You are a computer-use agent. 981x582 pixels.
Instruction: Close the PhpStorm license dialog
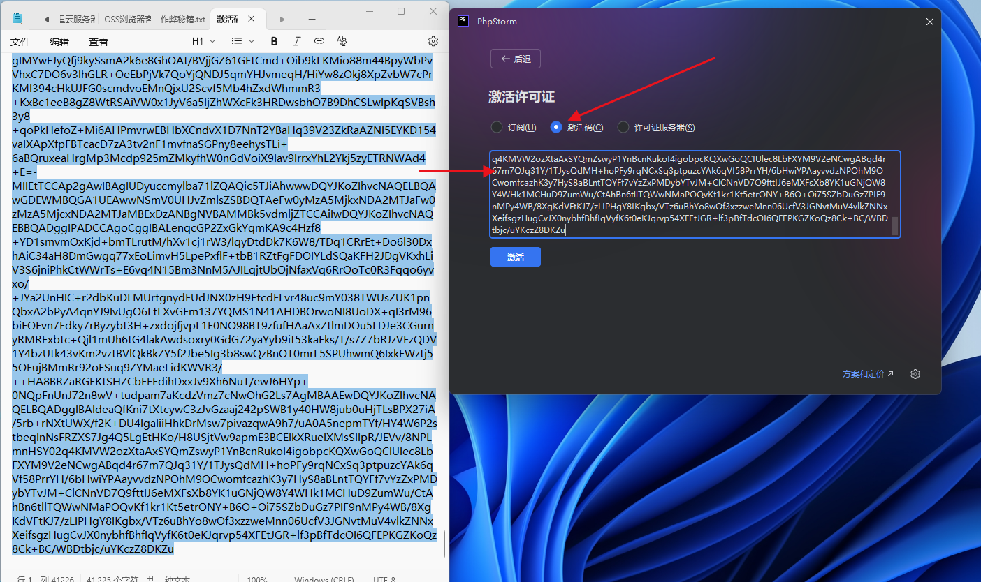[929, 22]
